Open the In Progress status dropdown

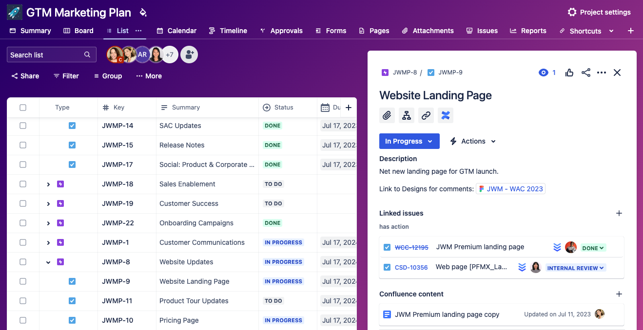409,141
